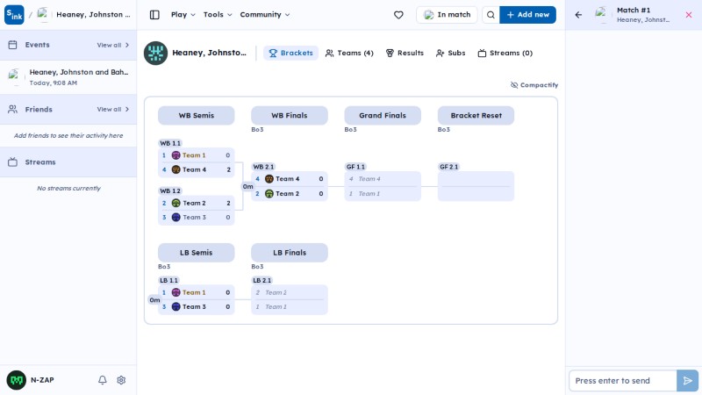702x395 pixels.
Task: Click the LB Finals round header
Action: pos(290,253)
